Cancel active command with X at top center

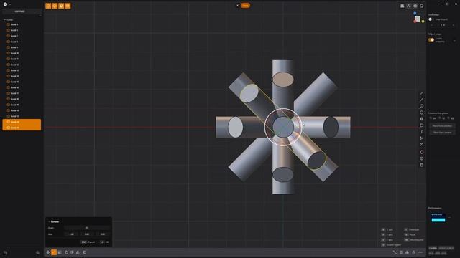(x=238, y=5)
